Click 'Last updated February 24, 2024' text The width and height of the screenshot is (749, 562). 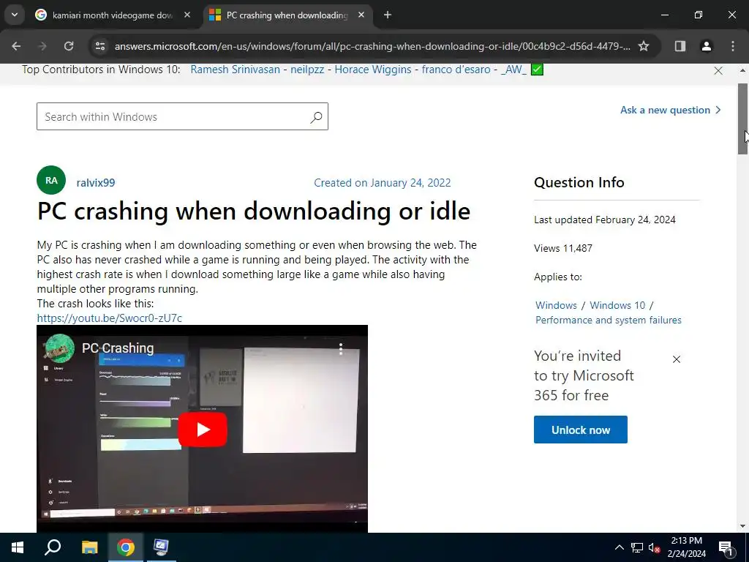(605, 220)
